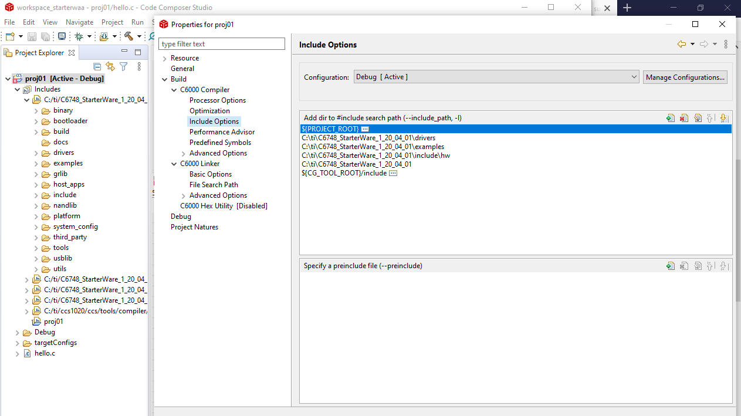Delete the selected include search path entry
This screenshot has width=741, height=416.
point(684,118)
